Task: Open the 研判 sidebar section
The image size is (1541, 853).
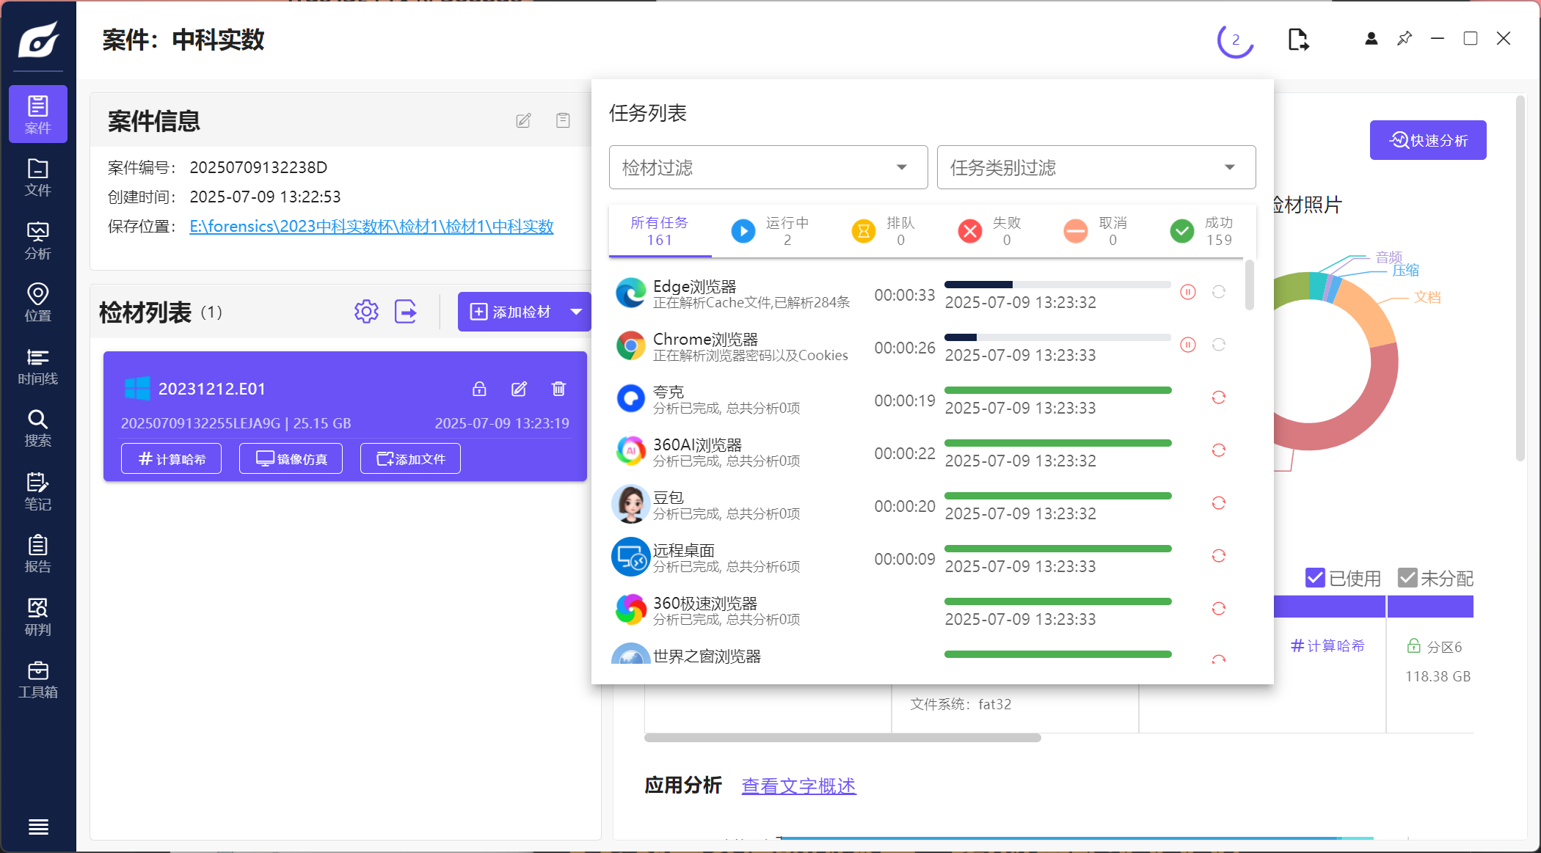Action: point(37,617)
